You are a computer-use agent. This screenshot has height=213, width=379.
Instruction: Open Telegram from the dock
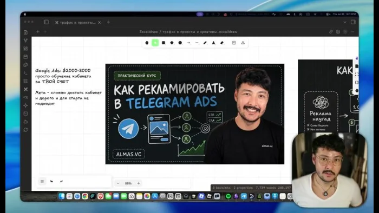click(x=244, y=196)
